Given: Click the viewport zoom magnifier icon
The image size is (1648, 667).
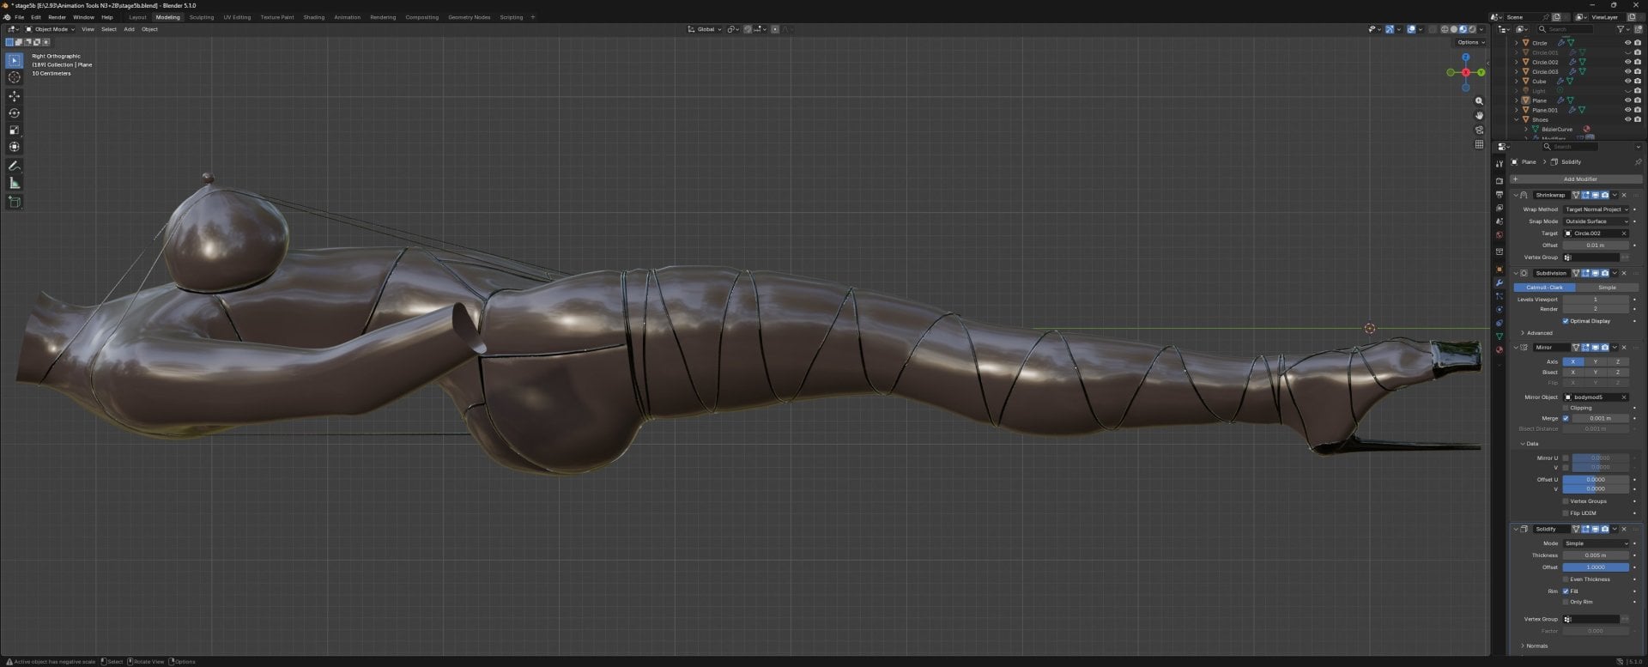Looking at the screenshot, I should coord(1479,101).
